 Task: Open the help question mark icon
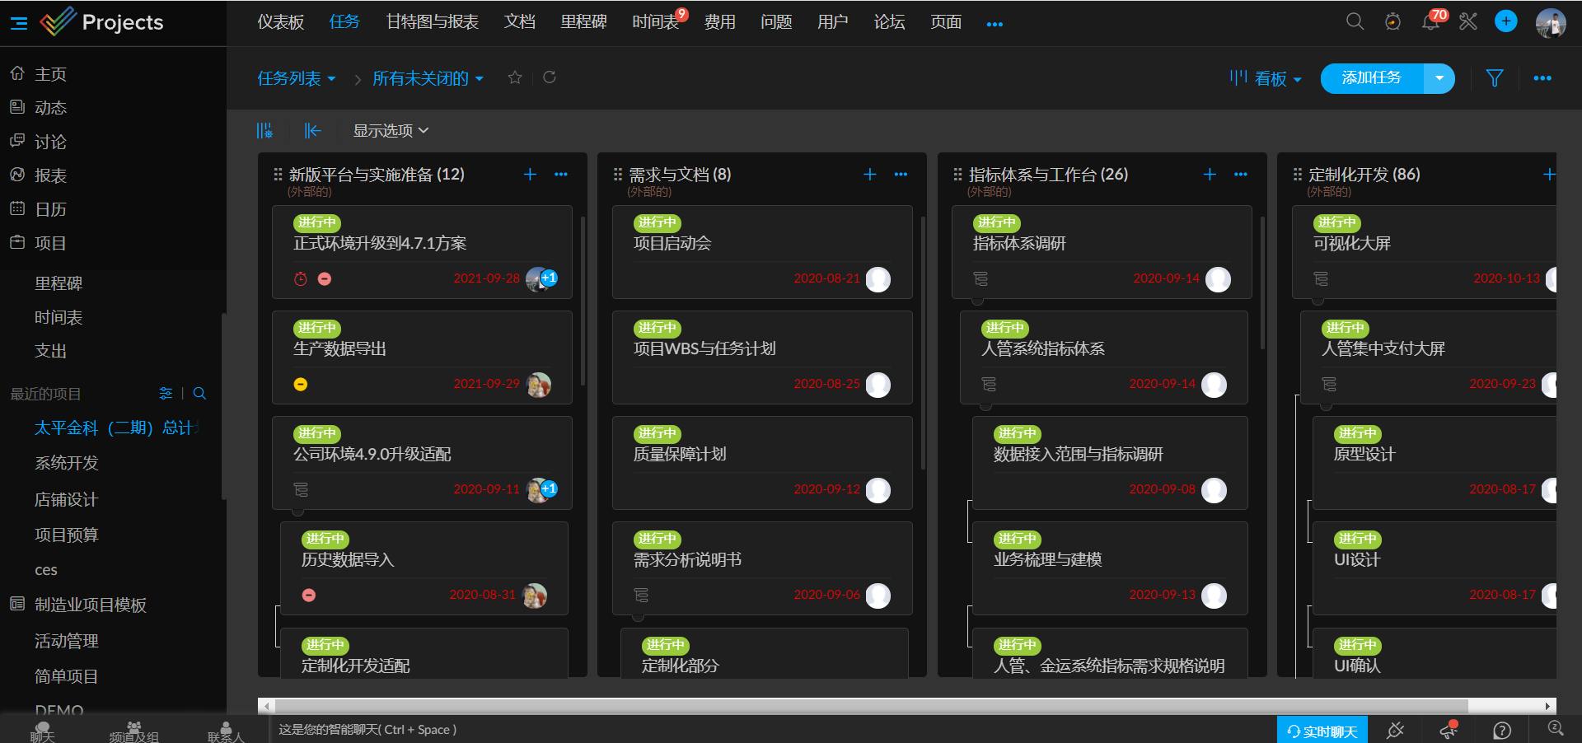click(1502, 731)
